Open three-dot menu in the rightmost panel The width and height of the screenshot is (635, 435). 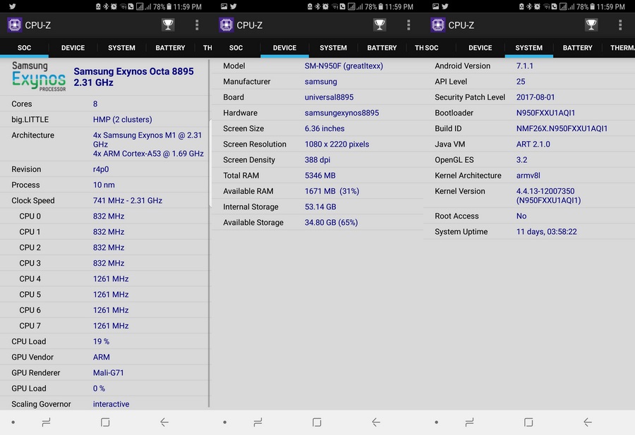pyautogui.click(x=620, y=25)
